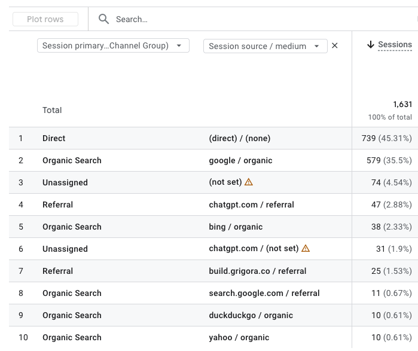Open Session source / medium dropdown
The width and height of the screenshot is (418, 351).
266,46
